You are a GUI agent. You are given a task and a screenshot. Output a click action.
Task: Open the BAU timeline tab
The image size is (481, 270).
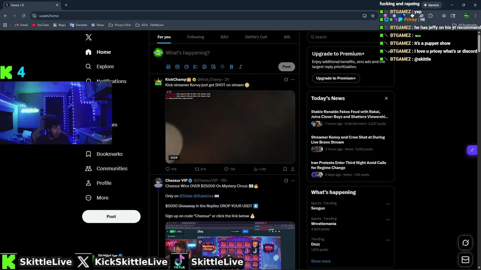point(224,37)
